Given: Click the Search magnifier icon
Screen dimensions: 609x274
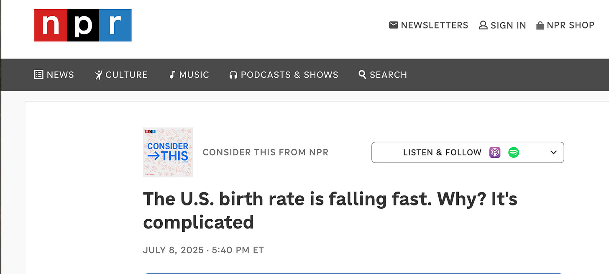Looking at the screenshot, I should [363, 74].
